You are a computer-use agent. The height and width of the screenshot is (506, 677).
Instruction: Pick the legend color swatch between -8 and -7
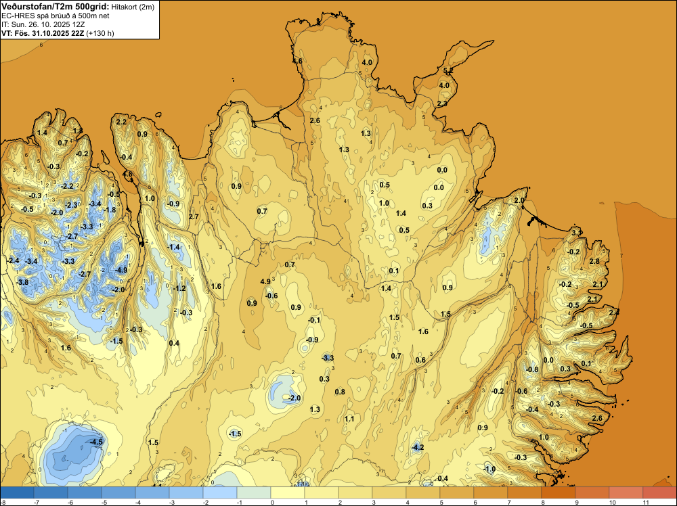17,492
